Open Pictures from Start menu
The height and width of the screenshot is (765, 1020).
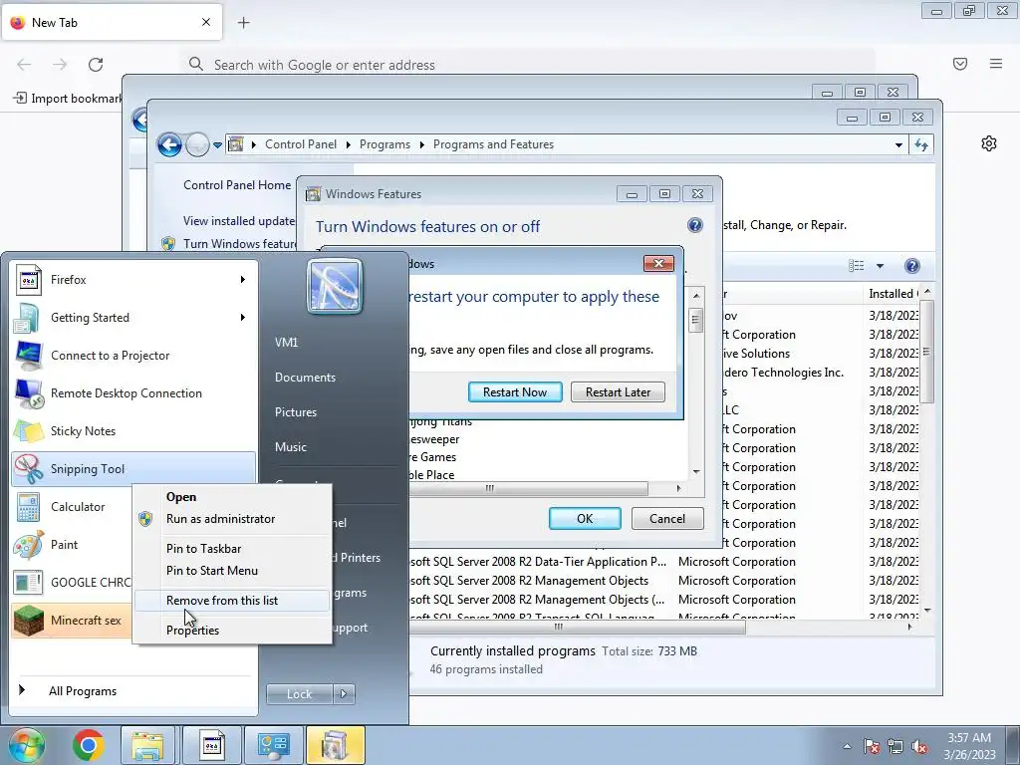click(x=295, y=412)
